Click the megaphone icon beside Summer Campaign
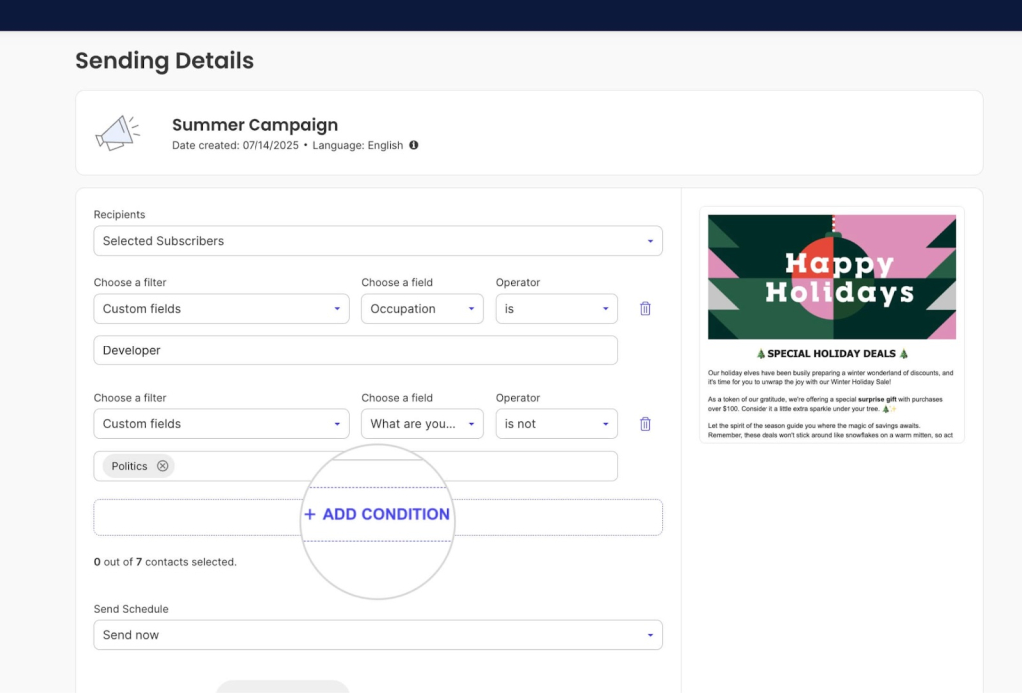The image size is (1022, 693). pos(117,131)
